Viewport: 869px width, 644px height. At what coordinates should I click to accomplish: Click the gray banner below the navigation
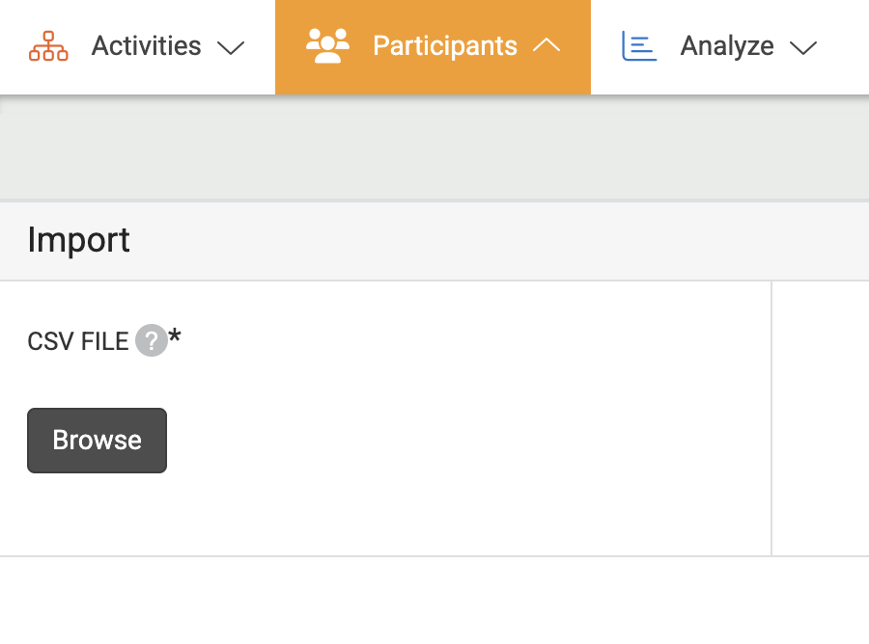434,149
